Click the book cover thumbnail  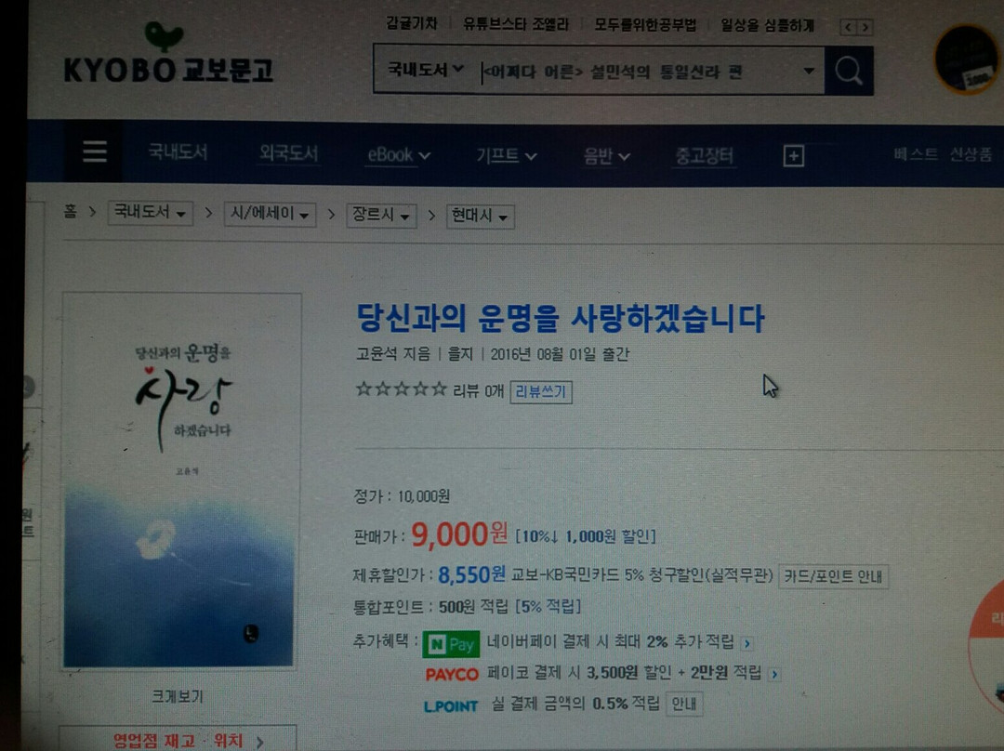coord(182,481)
